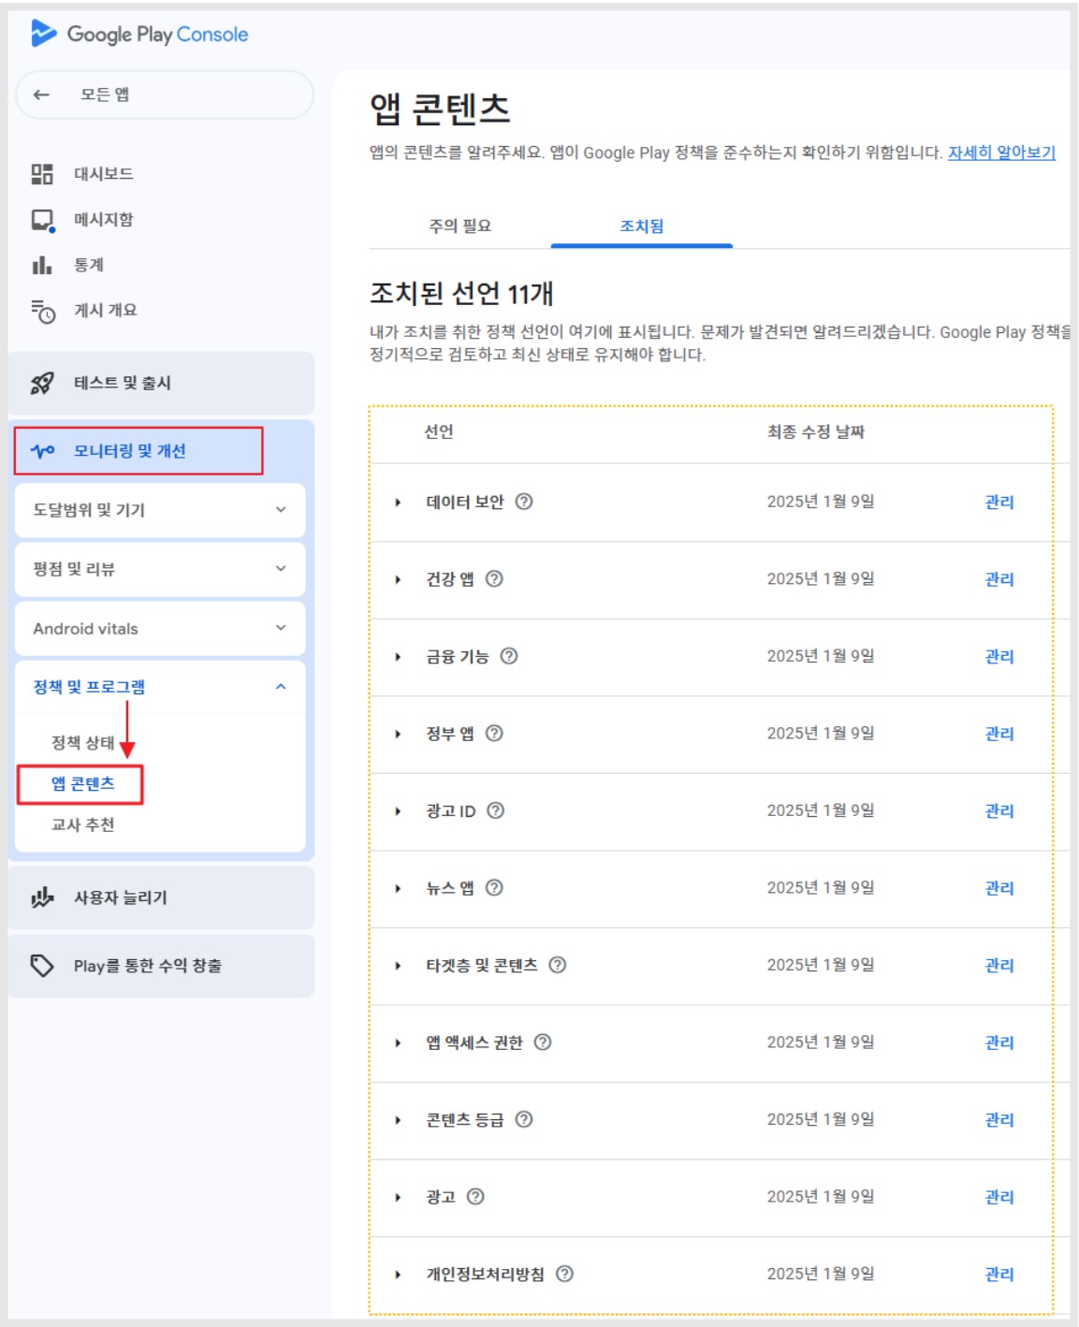The height and width of the screenshot is (1327, 1079).
Task: Expand the 광고 row triangle
Action: coord(398,1197)
